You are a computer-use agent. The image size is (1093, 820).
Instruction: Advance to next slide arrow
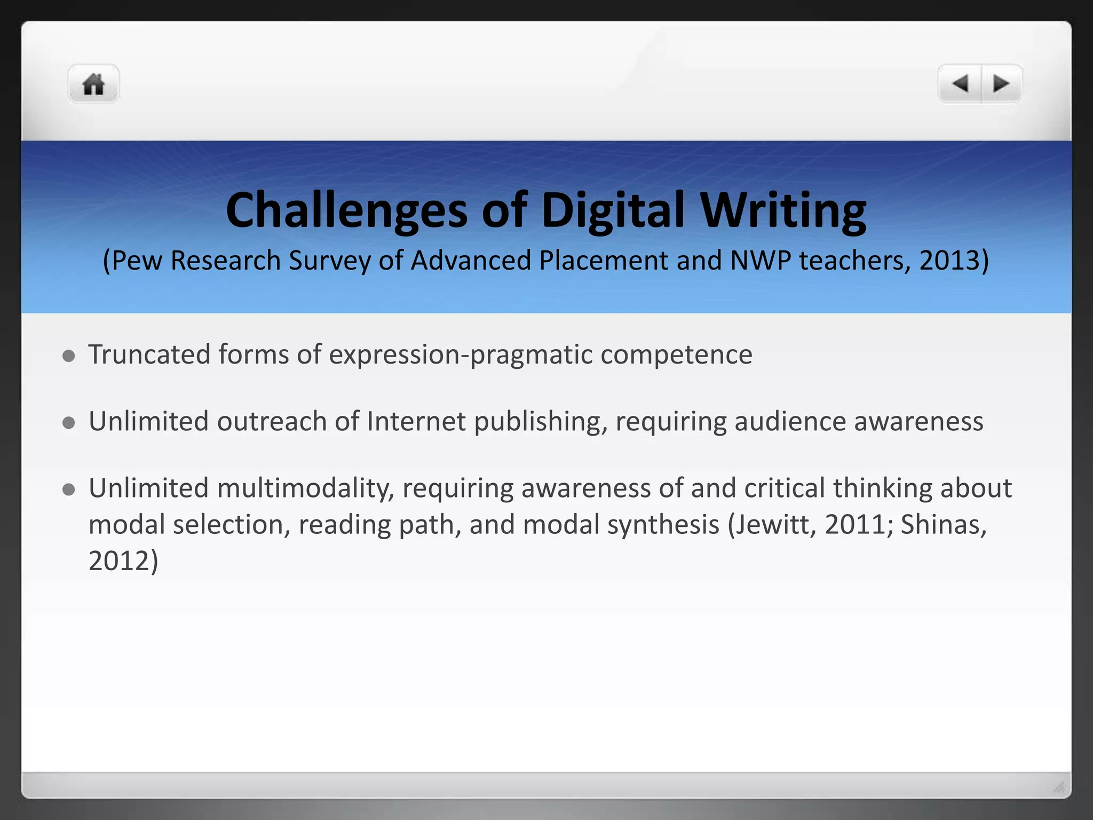click(1002, 84)
